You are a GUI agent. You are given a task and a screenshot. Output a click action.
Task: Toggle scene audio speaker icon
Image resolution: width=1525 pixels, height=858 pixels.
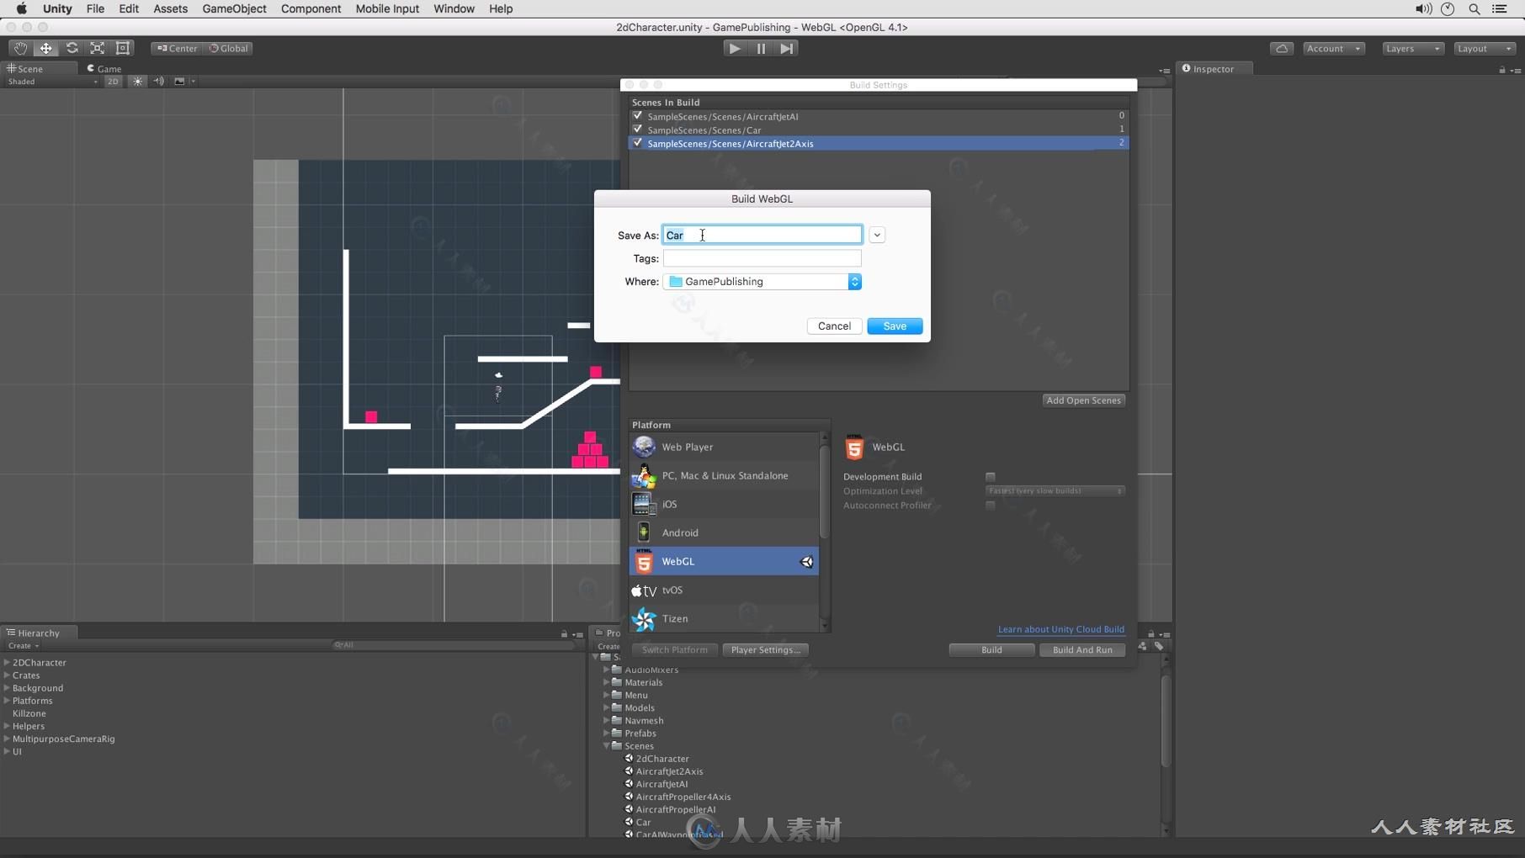158,82
